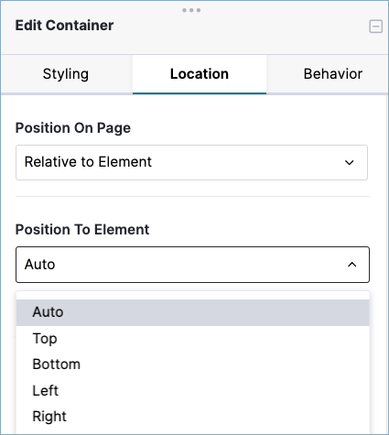Click the down chevron for Position On Page
Image resolution: width=389 pixels, height=435 pixels.
click(350, 162)
